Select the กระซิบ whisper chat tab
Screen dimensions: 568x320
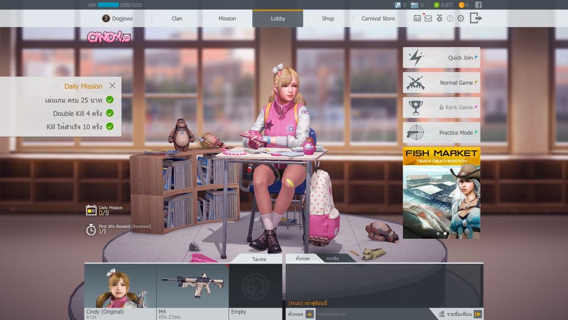[x=332, y=259]
